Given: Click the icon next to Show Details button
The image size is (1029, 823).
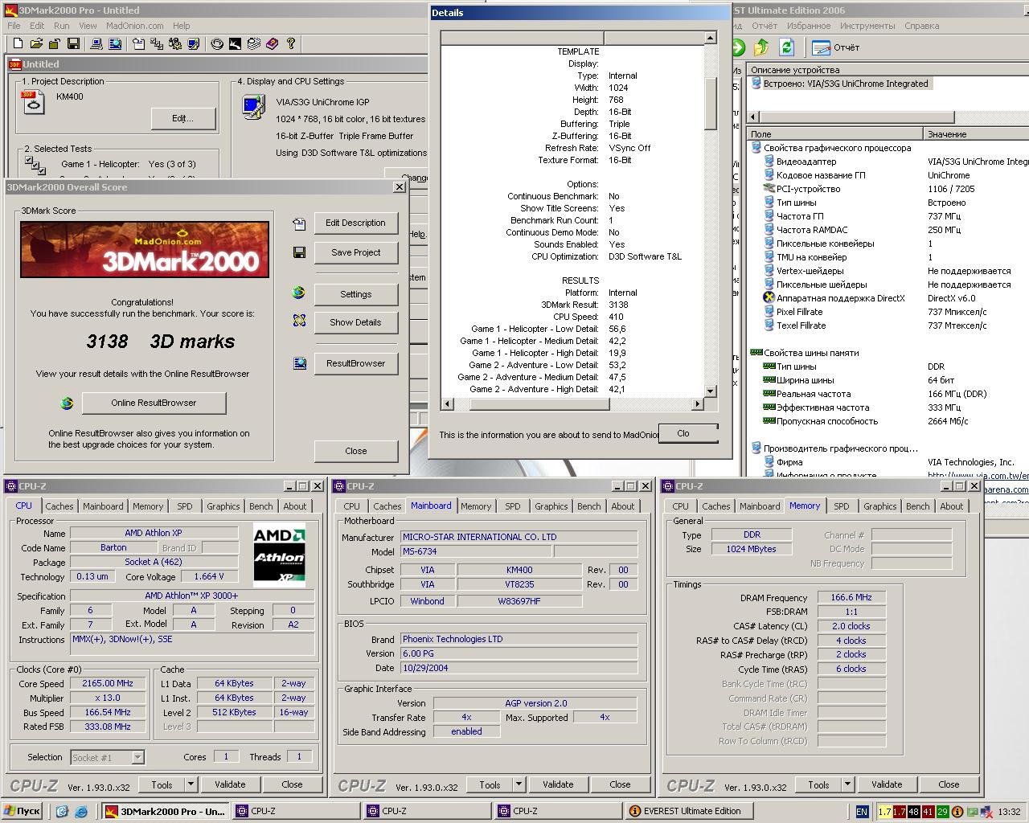Looking at the screenshot, I should click(x=299, y=321).
